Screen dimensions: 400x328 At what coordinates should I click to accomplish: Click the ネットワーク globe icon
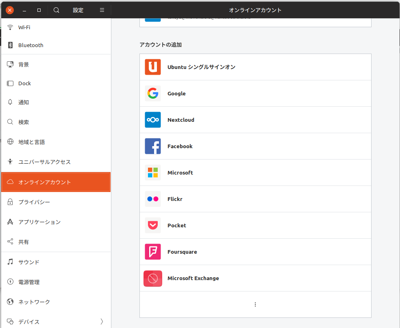(10, 302)
